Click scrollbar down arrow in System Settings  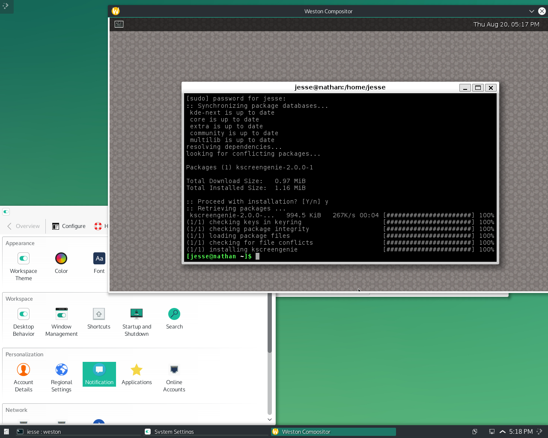[270, 419]
